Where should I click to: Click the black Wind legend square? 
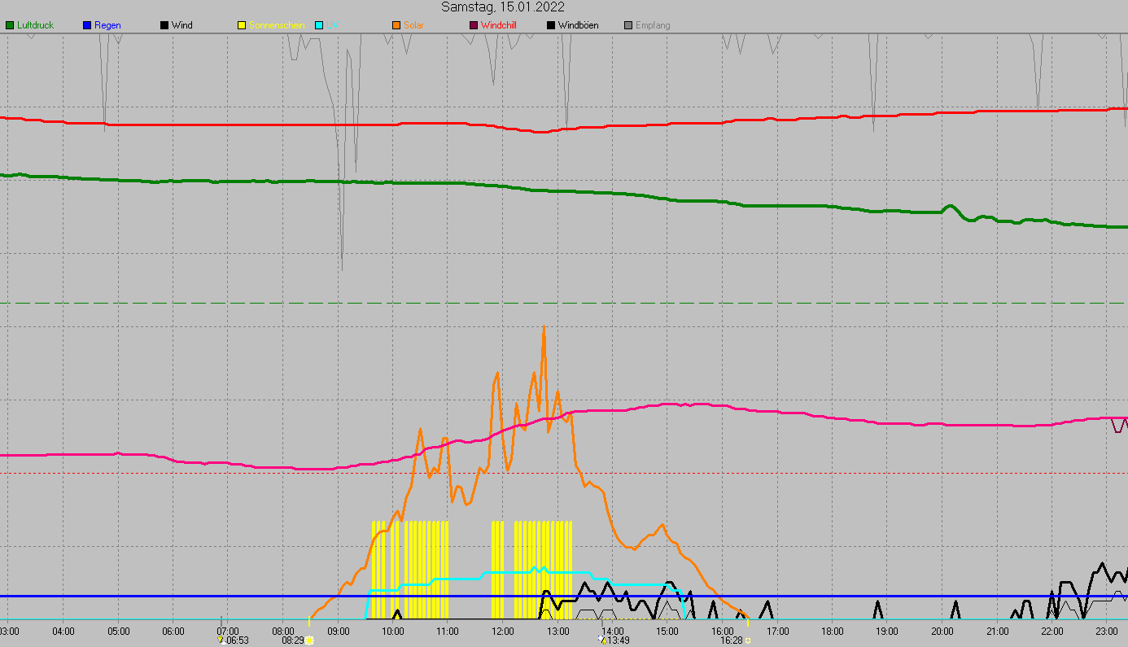[164, 25]
